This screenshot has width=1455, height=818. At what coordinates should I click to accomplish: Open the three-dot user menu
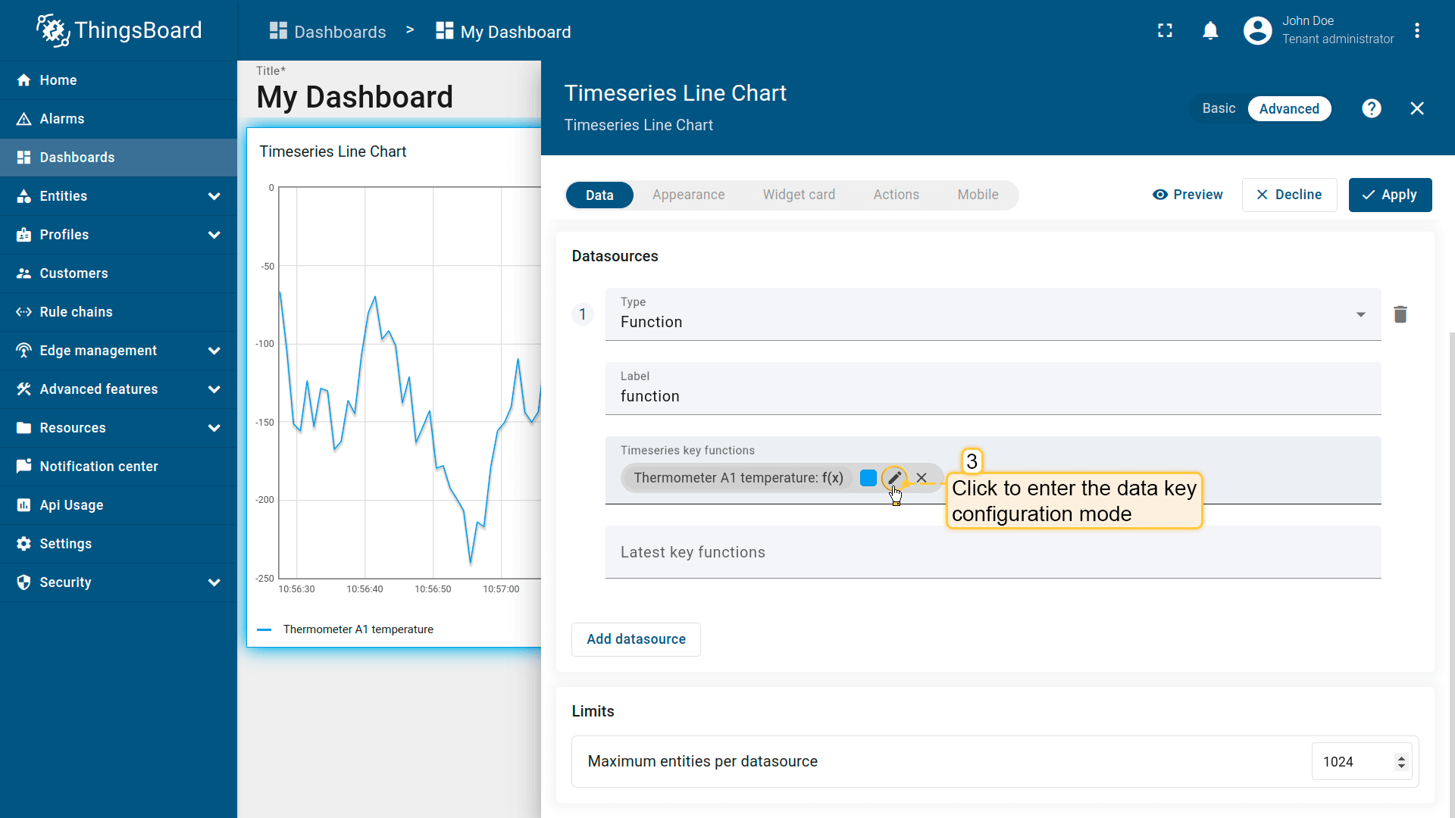click(1416, 31)
